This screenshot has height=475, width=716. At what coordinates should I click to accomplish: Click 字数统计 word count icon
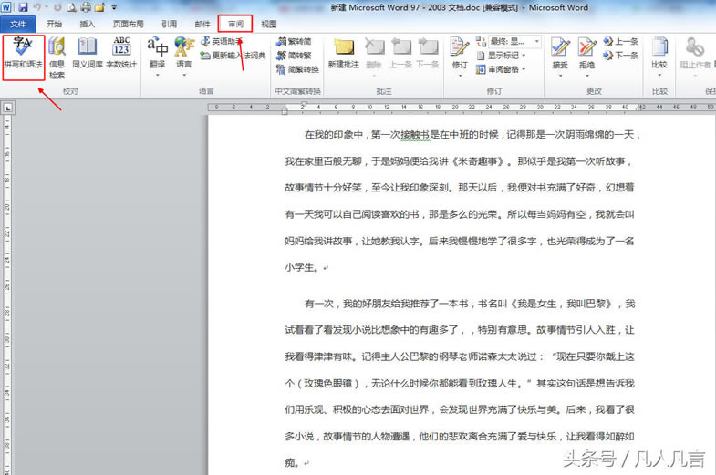coord(121,57)
